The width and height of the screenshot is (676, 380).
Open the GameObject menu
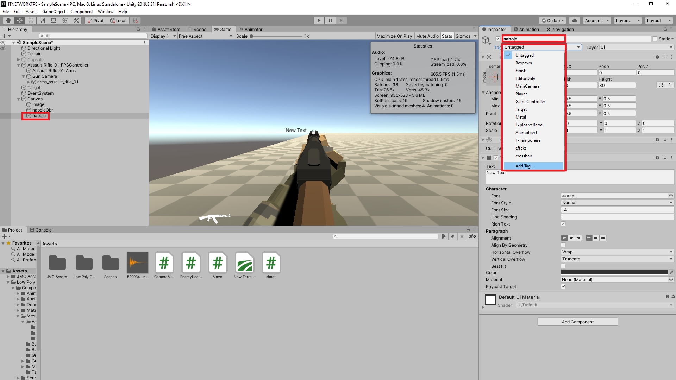(54, 11)
